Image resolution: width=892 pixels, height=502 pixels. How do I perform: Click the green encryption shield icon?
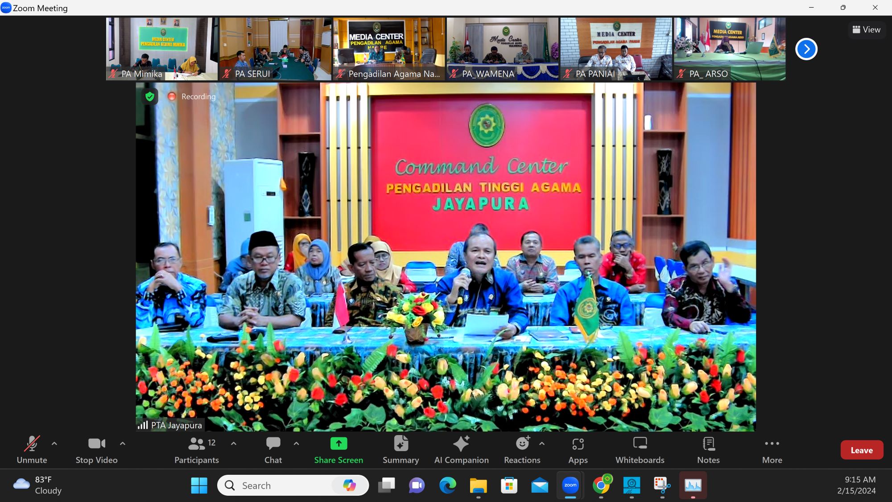click(150, 96)
